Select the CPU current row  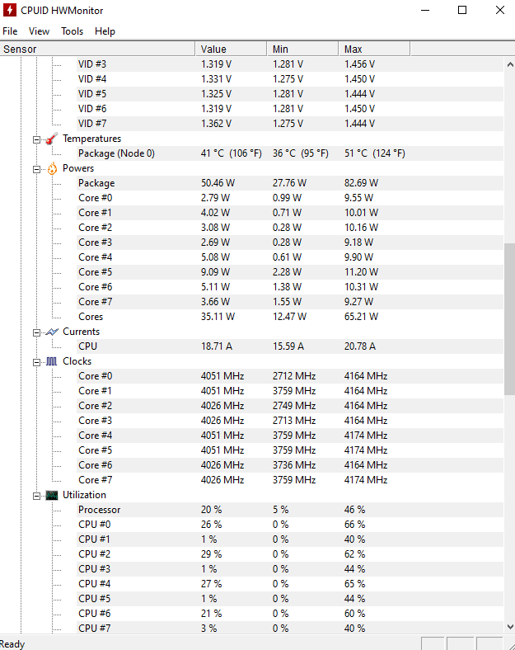290,346
